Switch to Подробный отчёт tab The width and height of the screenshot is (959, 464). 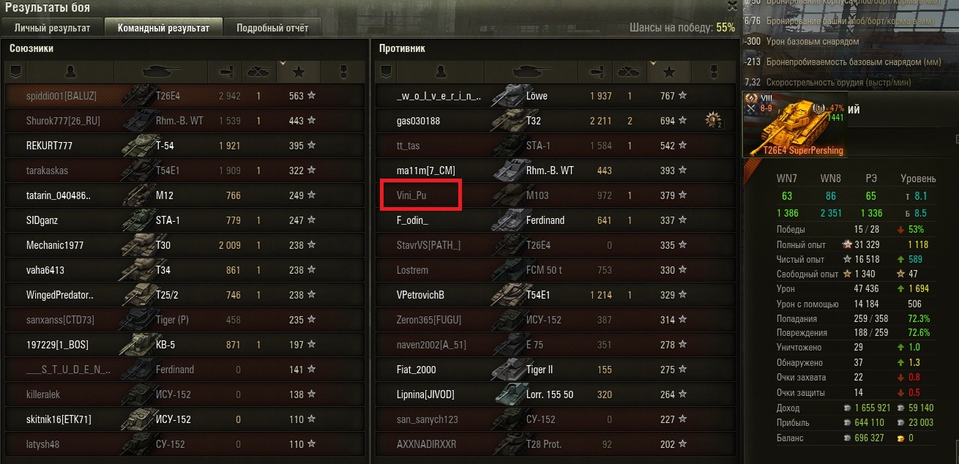(272, 28)
